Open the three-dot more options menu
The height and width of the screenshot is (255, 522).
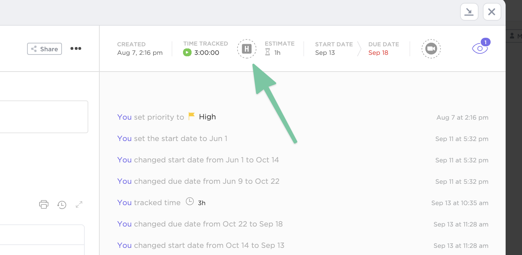(76, 49)
